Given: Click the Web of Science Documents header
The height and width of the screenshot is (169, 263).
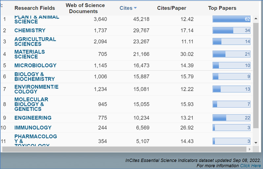Looking at the screenshot, I should click(85, 8).
